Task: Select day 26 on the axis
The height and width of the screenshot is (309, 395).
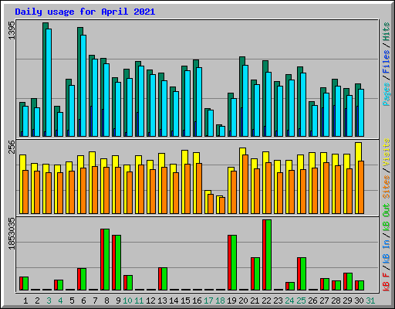Action: tap(312, 301)
